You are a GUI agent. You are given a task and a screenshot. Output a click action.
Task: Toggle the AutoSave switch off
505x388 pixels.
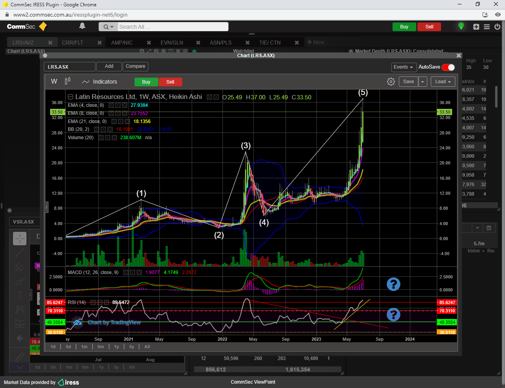click(448, 67)
